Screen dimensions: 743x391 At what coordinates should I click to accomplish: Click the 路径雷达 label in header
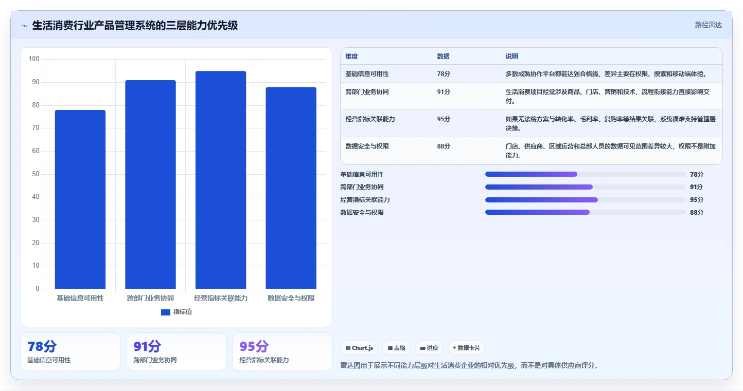click(709, 25)
